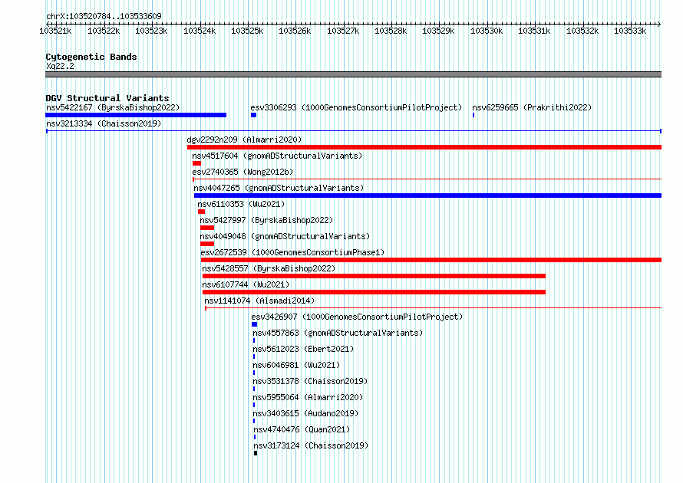Select the blue bar under nsv5422167

(x=136, y=115)
